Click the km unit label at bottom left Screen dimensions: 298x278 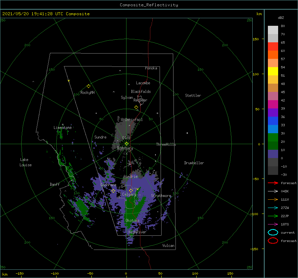click(5, 274)
